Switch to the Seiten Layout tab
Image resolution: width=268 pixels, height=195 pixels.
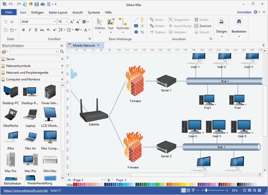(58, 12)
